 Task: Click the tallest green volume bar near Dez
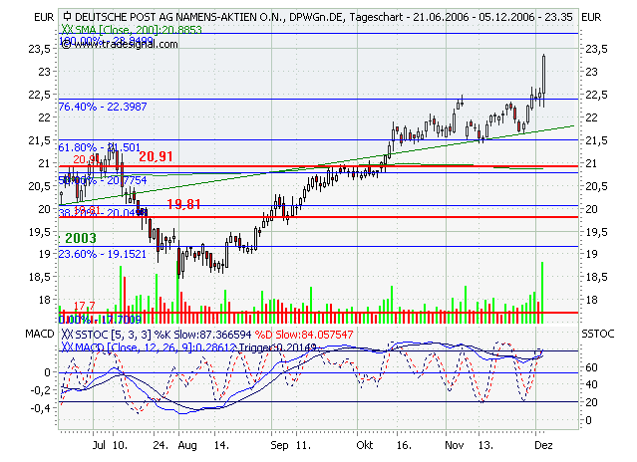[x=542, y=291]
